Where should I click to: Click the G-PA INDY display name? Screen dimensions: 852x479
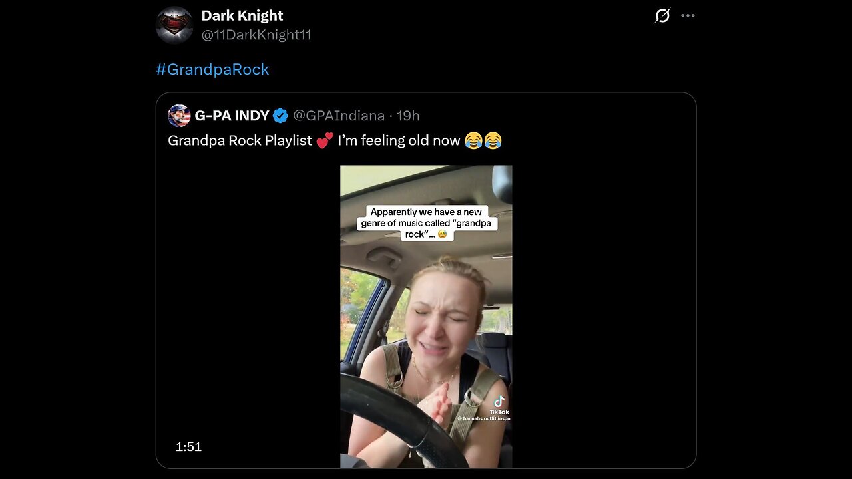232,116
